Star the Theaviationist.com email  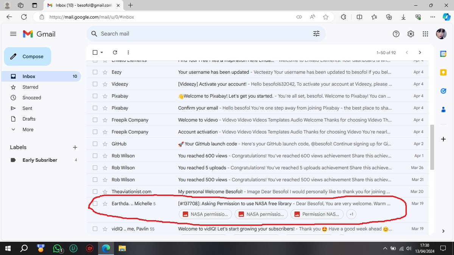(x=105, y=192)
